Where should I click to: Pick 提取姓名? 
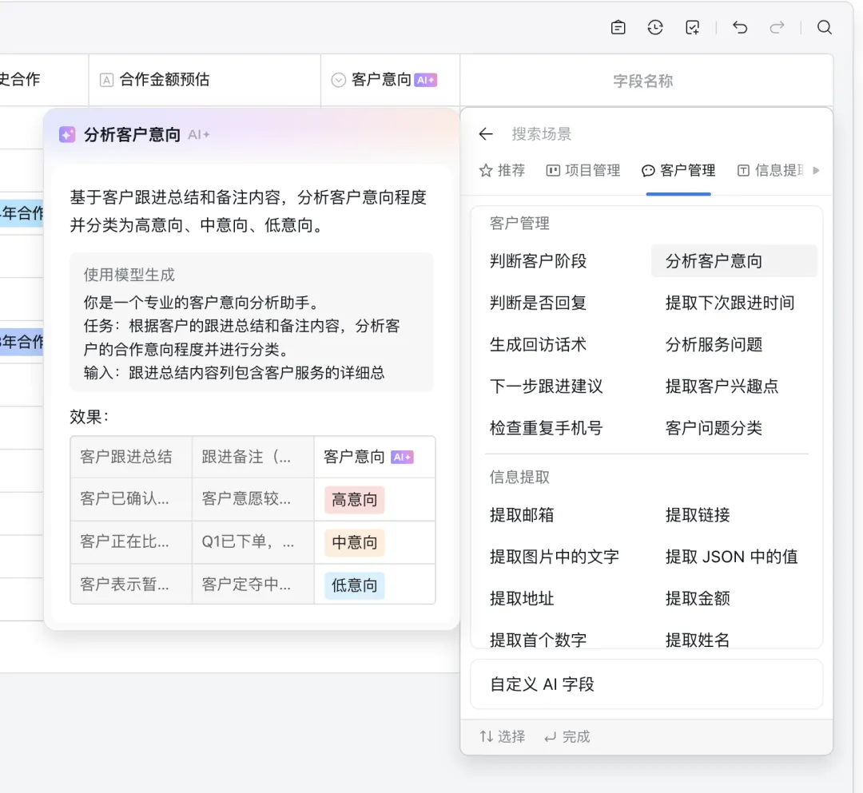click(698, 640)
